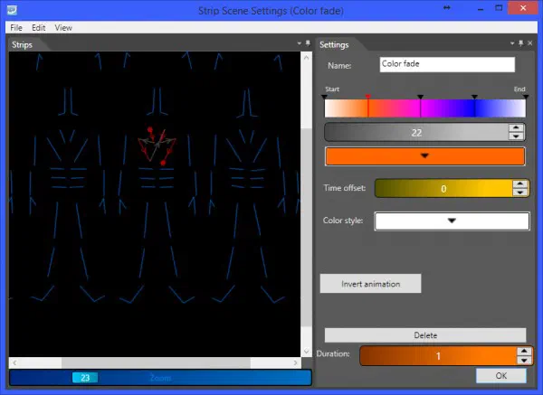Image resolution: width=543 pixels, height=395 pixels.
Task: Click the horizontal scrollbar left arrow
Action: click(x=14, y=362)
